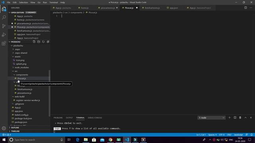Switch to the OUTPUT panel tab

[x=69, y=118]
